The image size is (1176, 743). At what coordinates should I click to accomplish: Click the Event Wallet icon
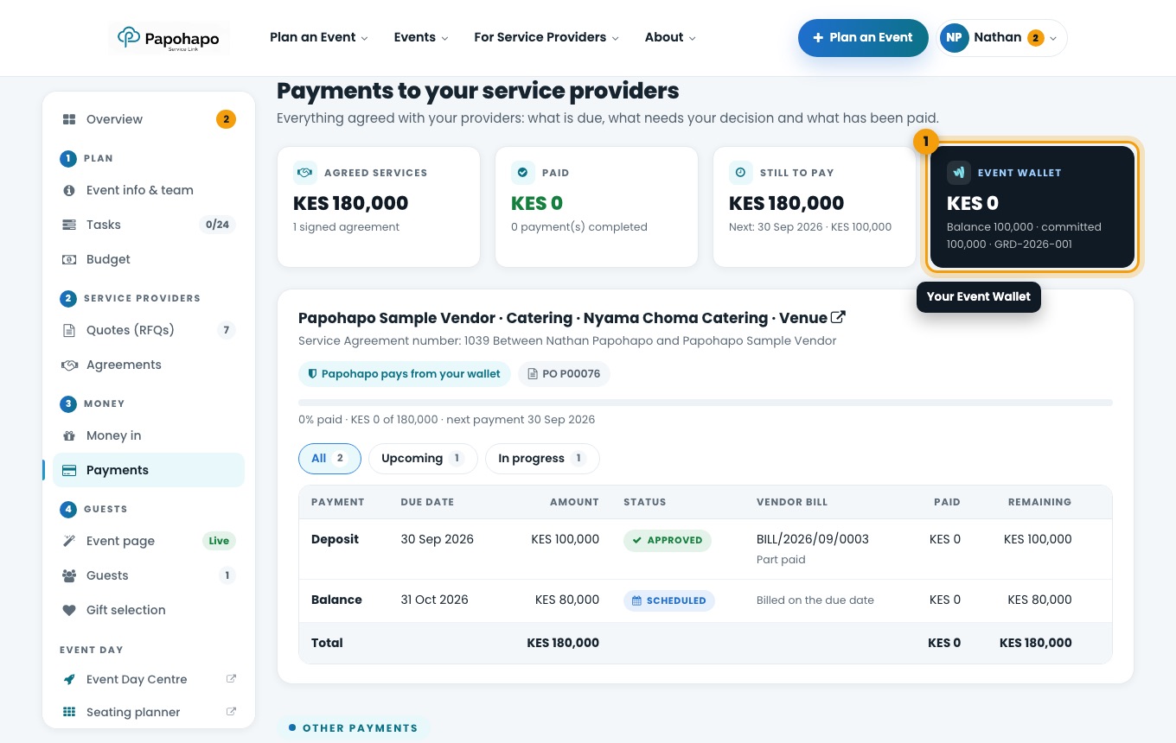958,172
